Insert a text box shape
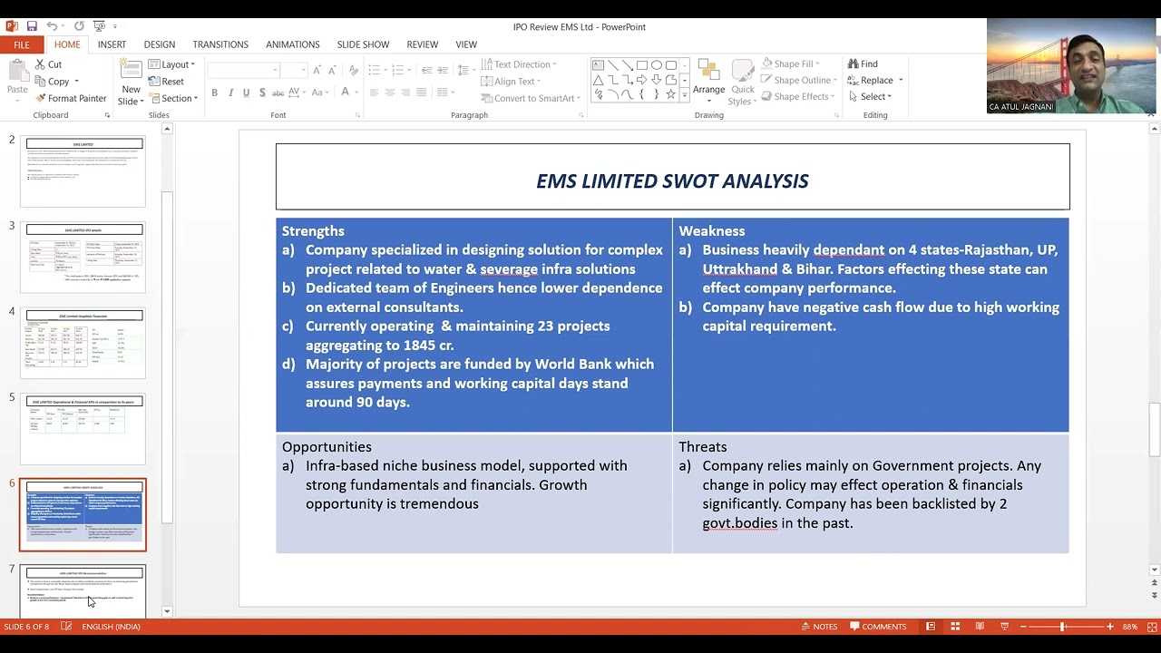 point(599,65)
